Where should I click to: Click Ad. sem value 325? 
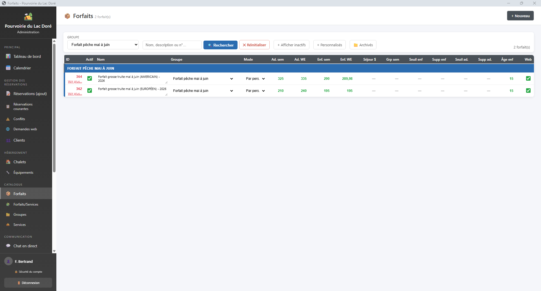(x=281, y=79)
